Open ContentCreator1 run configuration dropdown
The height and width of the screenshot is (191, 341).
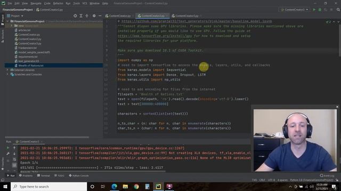tap(295, 10)
